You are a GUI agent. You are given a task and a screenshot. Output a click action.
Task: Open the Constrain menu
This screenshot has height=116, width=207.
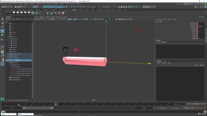55,4
